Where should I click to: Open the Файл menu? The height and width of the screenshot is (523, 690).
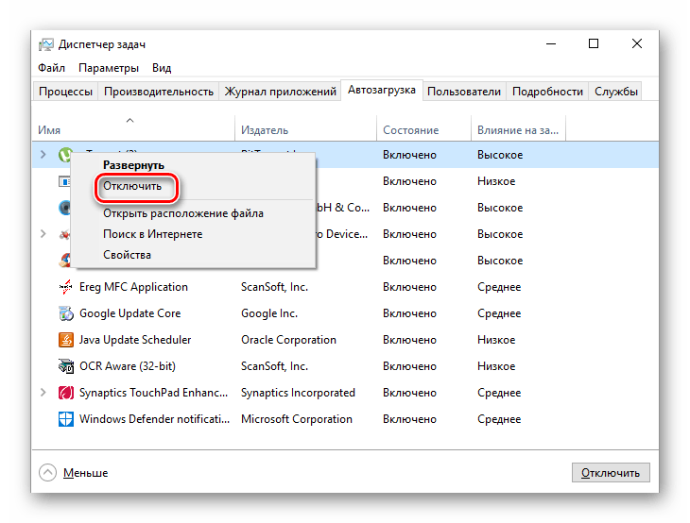51,68
